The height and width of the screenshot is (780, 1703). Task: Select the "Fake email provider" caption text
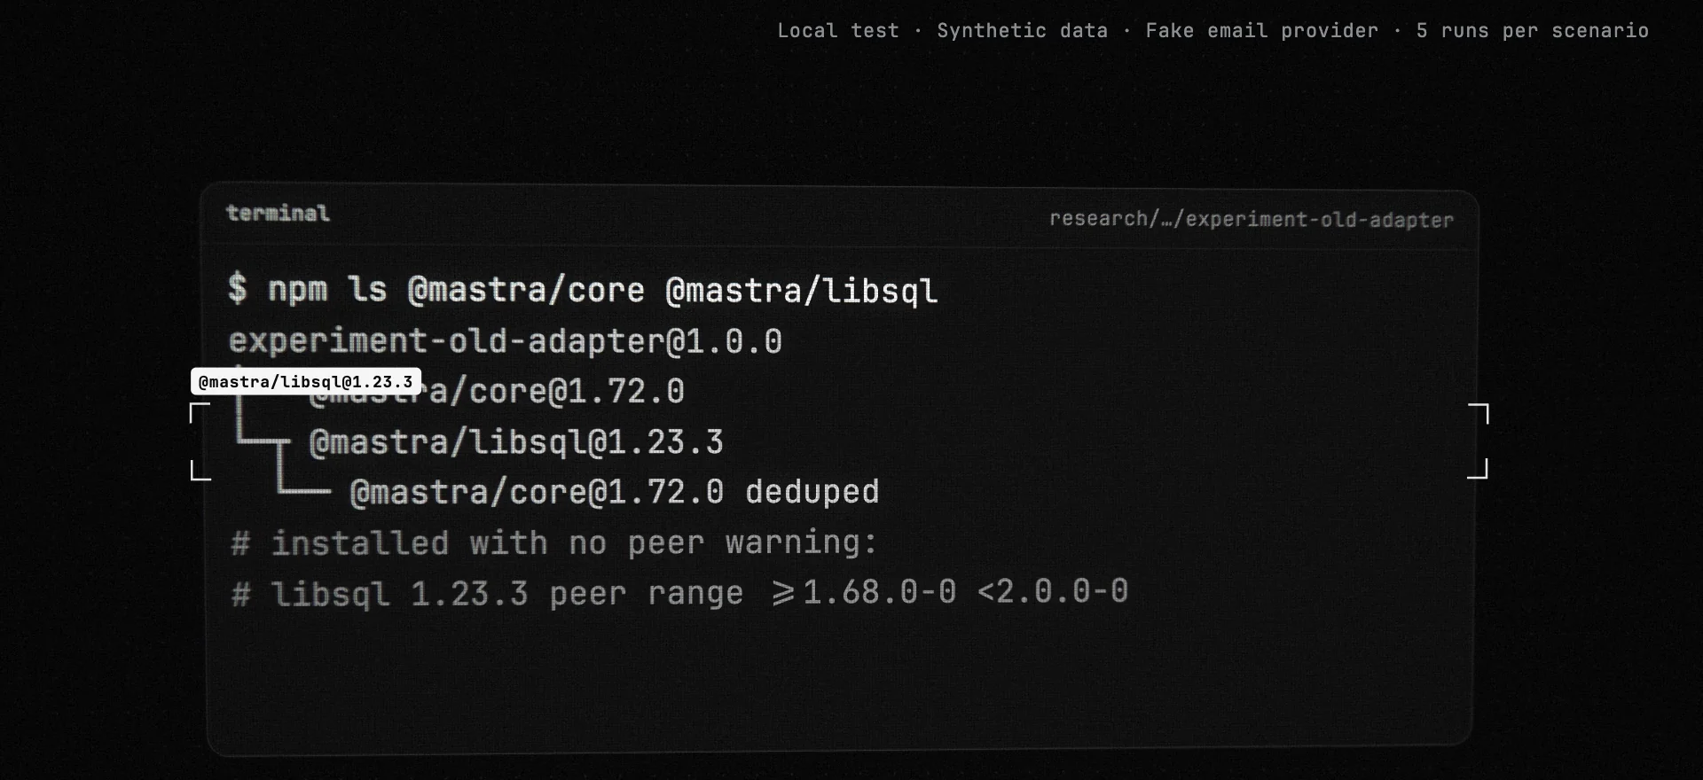click(x=1262, y=30)
